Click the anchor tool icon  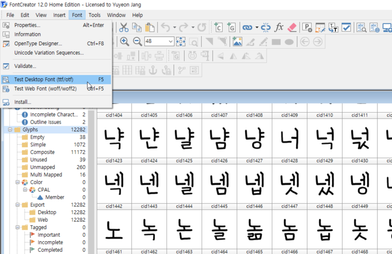pyautogui.click(x=153, y=71)
